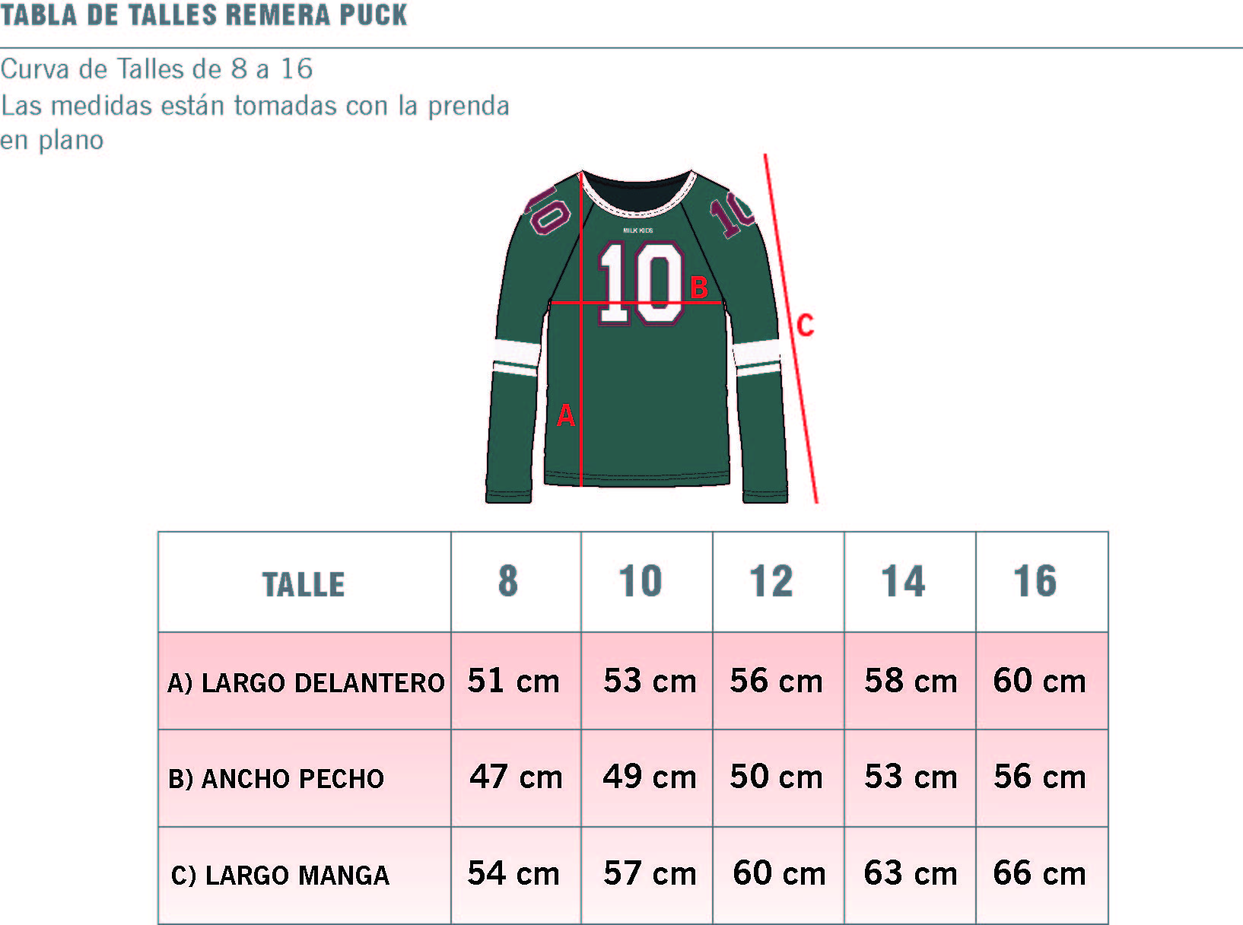
Task: Click the 51 cm cell
Action: tap(513, 680)
